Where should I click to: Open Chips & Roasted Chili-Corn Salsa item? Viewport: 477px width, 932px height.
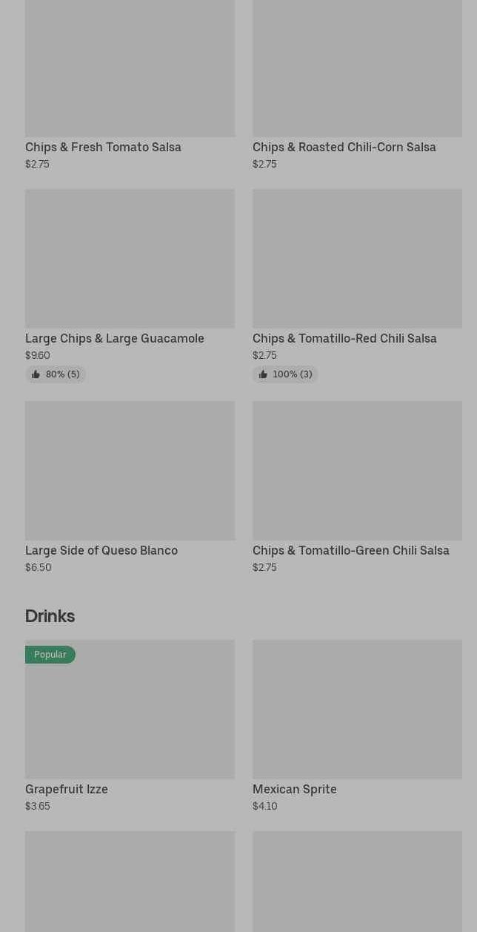click(344, 147)
